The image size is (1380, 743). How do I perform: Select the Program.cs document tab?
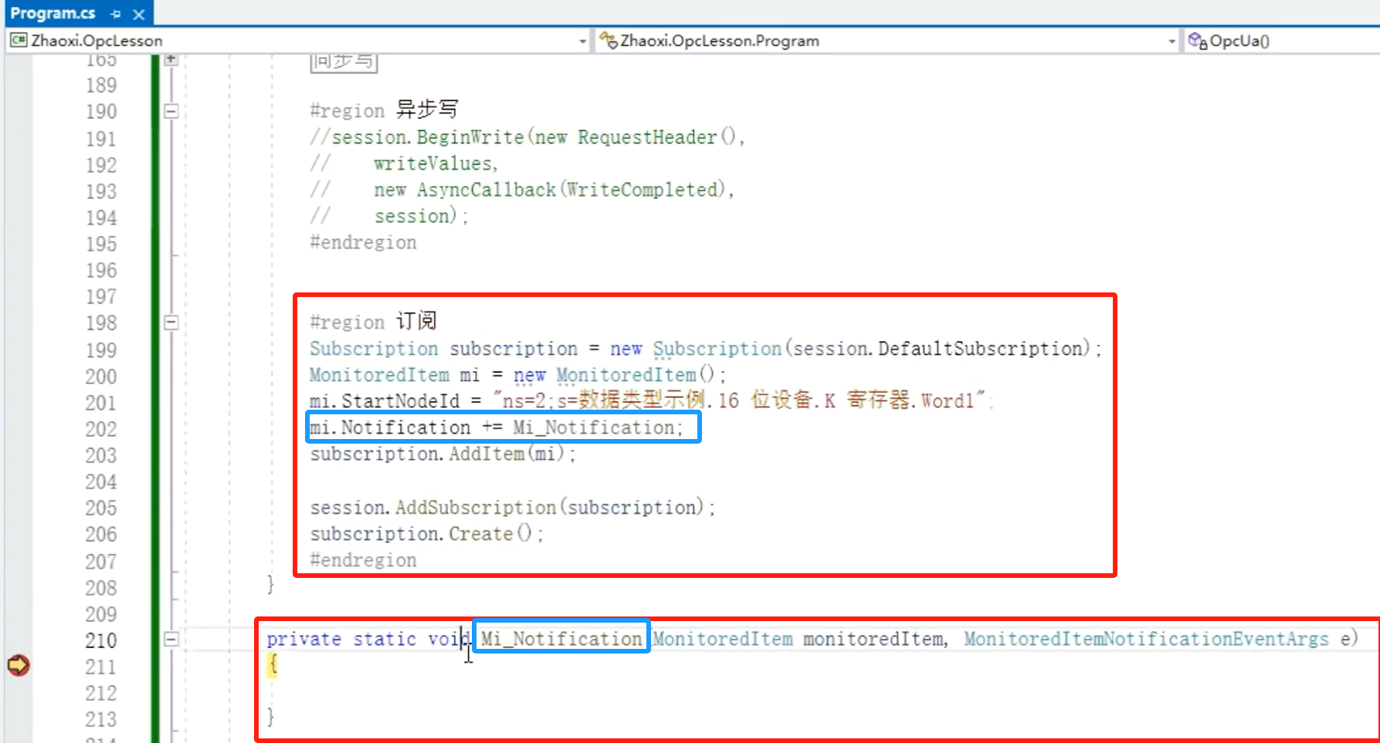coord(53,14)
